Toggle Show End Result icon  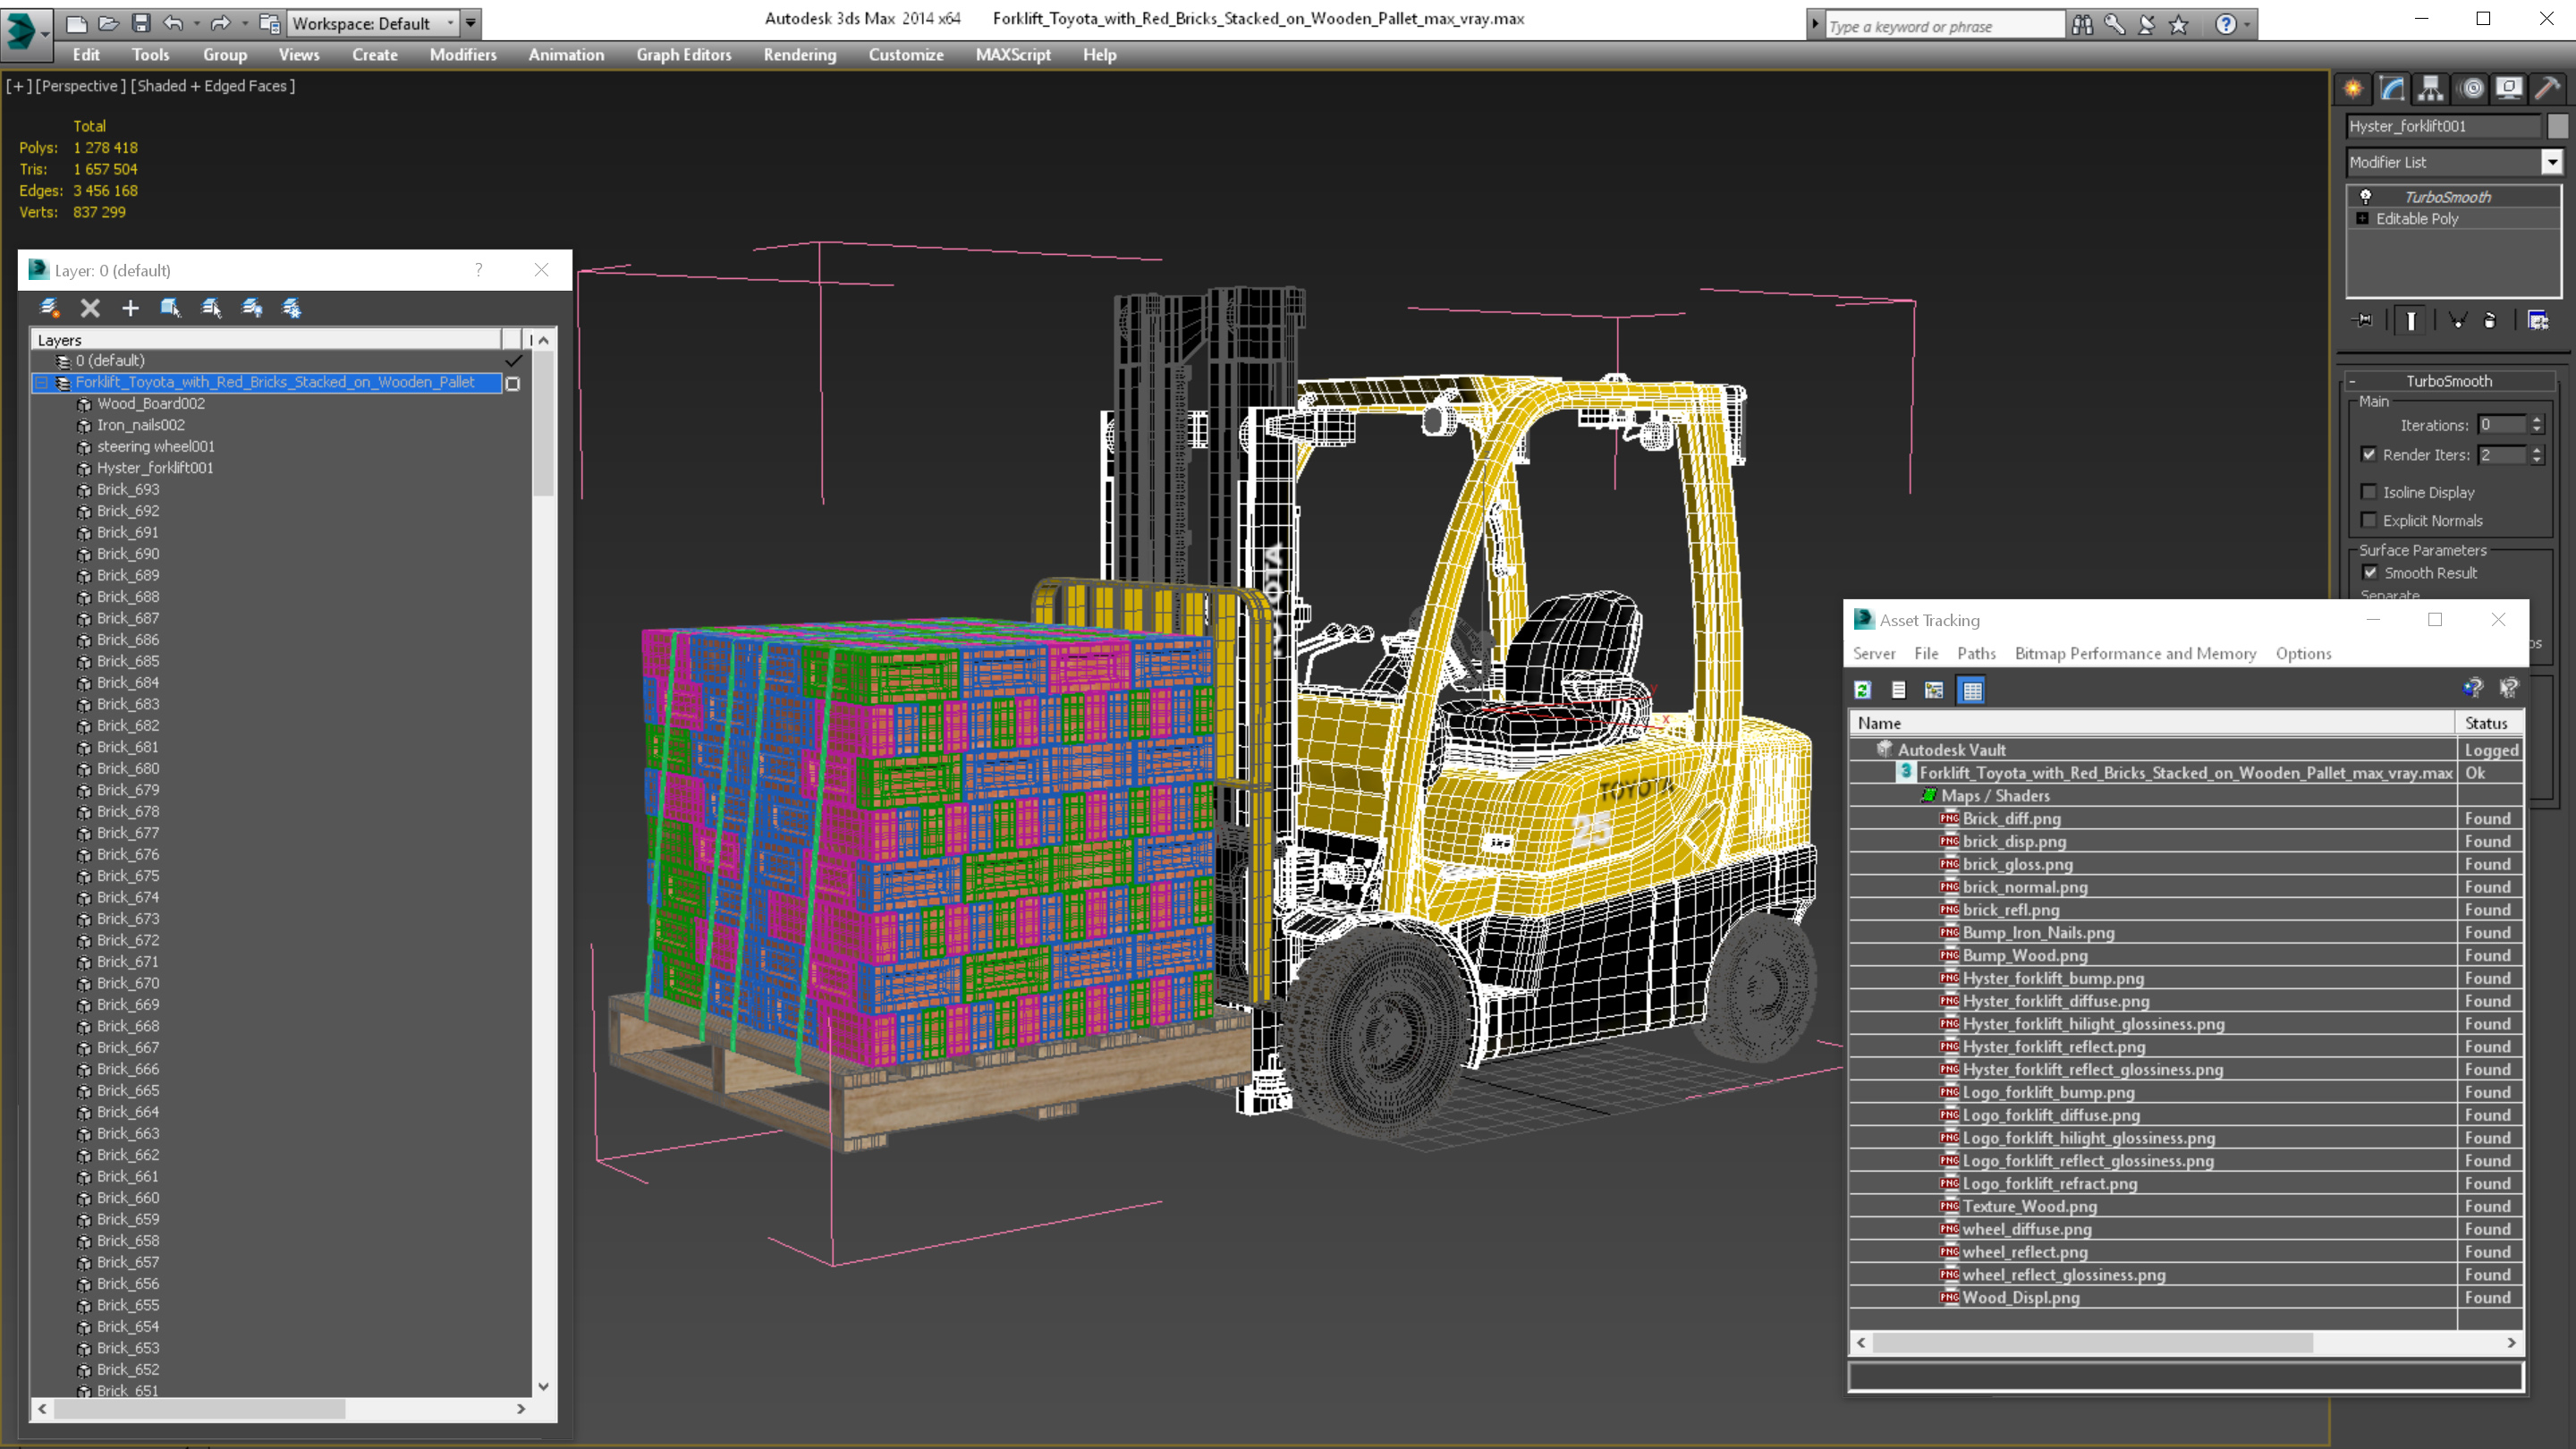pyautogui.click(x=2411, y=320)
